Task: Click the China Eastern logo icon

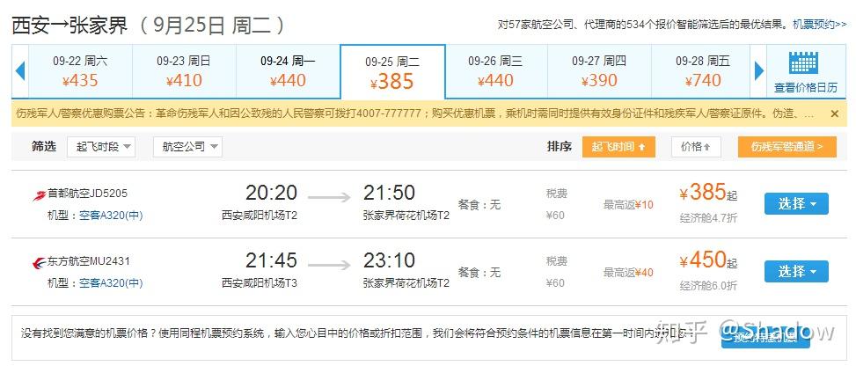Action: coord(40,263)
